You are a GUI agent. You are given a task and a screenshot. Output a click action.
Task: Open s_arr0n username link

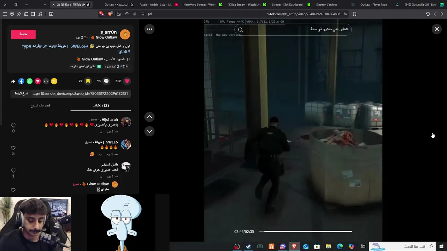click(109, 32)
